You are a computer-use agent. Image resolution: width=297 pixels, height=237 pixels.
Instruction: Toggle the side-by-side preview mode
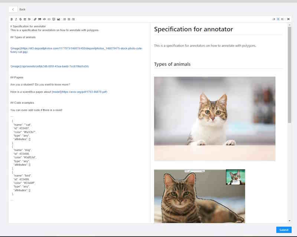tap(278, 19)
